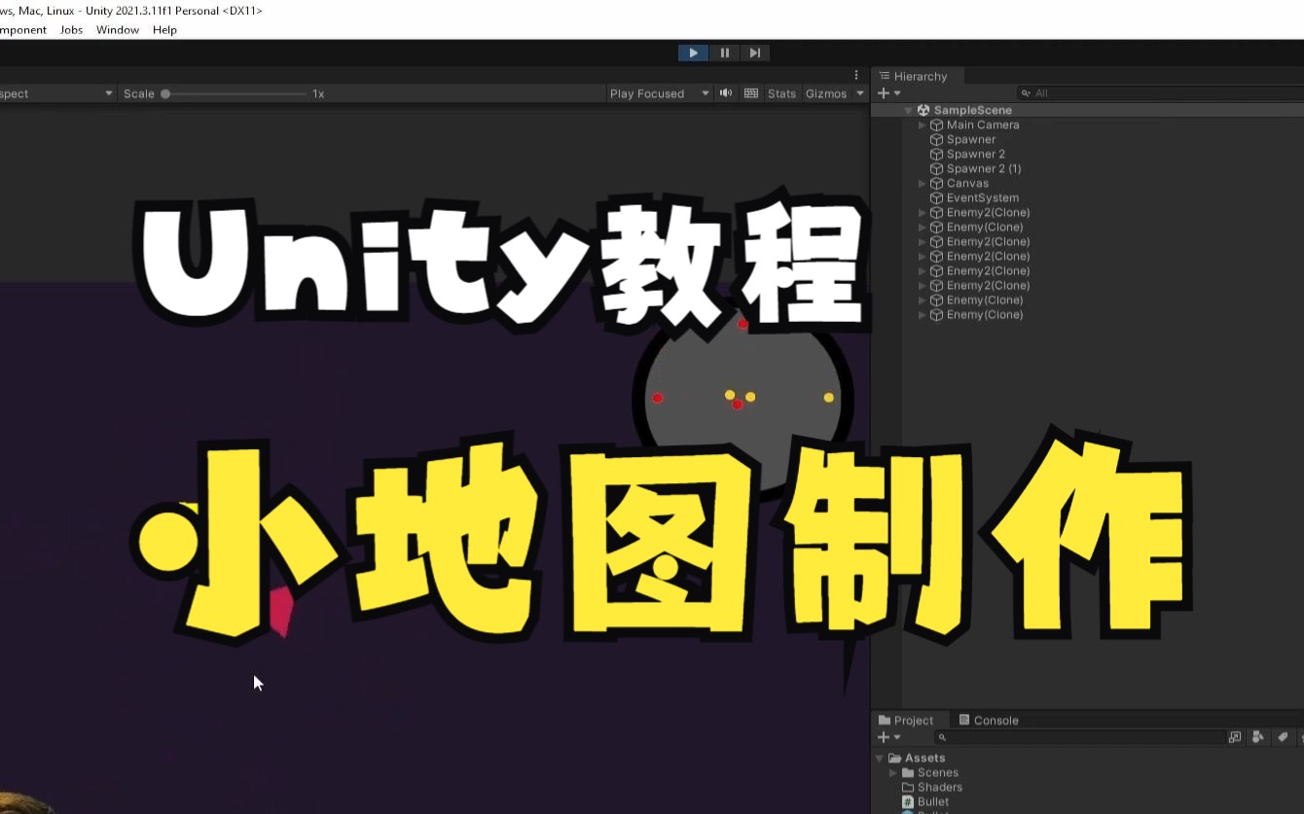This screenshot has width=1304, height=814.
Task: Expand the Canvas object in Hierarchy
Action: coord(922,183)
